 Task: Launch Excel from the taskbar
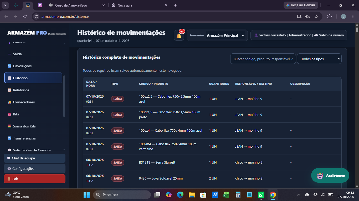(x=226, y=195)
